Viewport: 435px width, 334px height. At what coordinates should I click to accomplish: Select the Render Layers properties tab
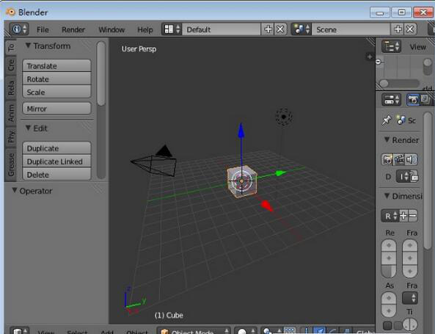tap(425, 100)
